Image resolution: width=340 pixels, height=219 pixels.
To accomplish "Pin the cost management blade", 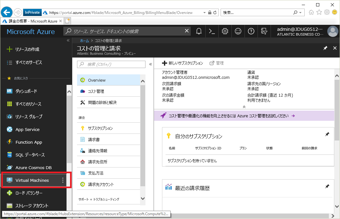I will pos(325,48).
